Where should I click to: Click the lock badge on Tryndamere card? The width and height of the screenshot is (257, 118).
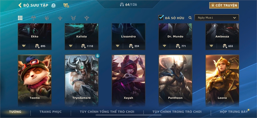tap(97, 56)
